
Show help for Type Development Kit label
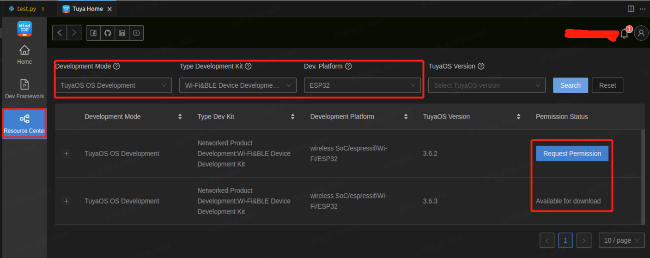tap(248, 66)
